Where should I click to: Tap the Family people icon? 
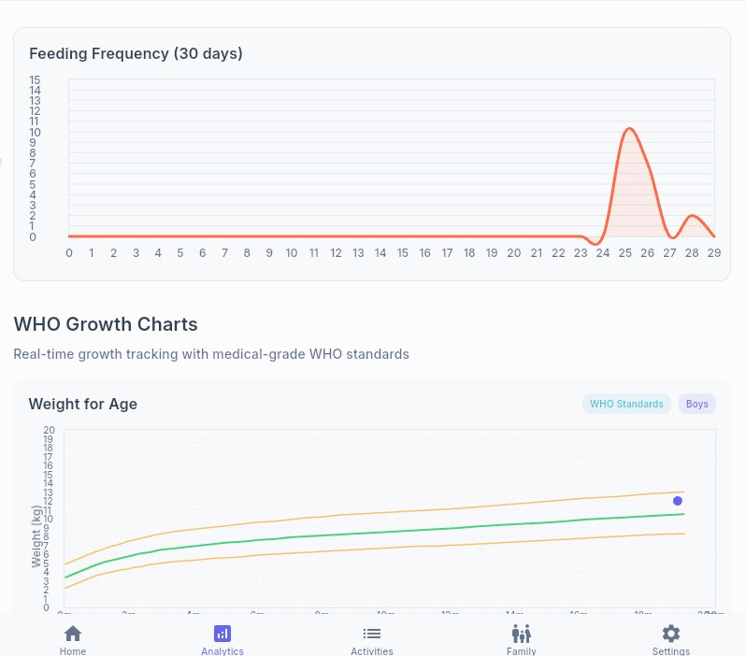(x=522, y=633)
